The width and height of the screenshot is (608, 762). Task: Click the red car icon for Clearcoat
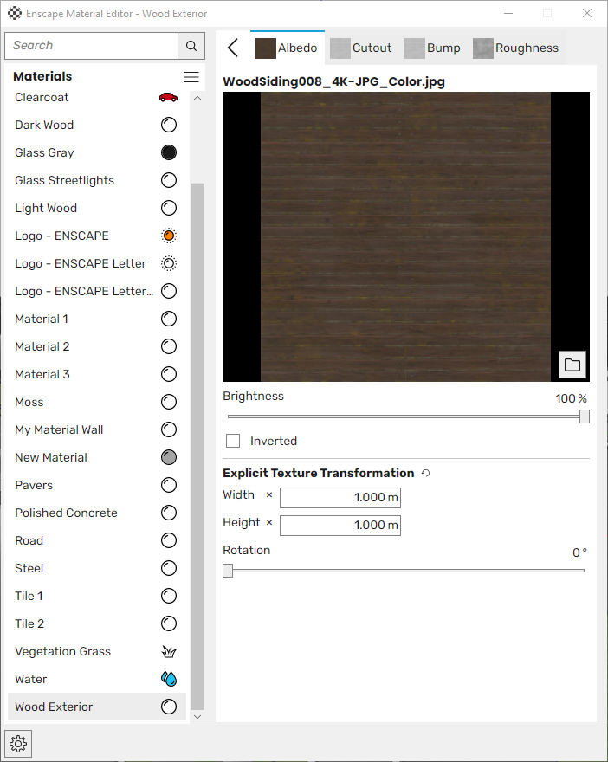tap(169, 97)
